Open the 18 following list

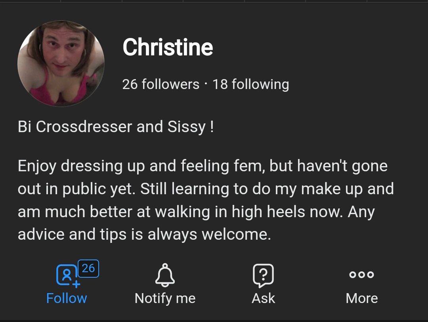pos(250,84)
